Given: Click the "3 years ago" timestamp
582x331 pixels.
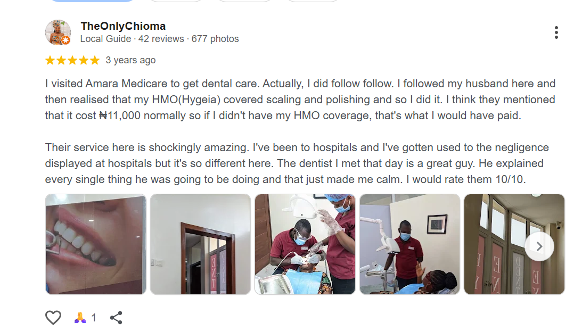Looking at the screenshot, I should click(x=130, y=60).
